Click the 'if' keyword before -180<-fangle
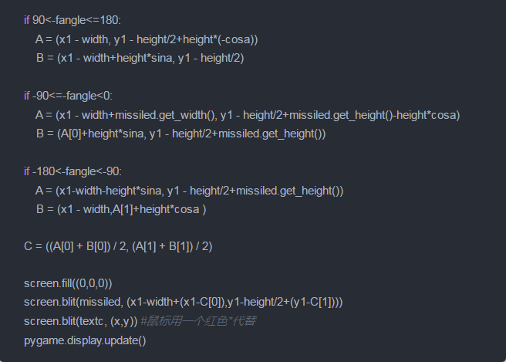This screenshot has width=506, height=362. (x=27, y=171)
